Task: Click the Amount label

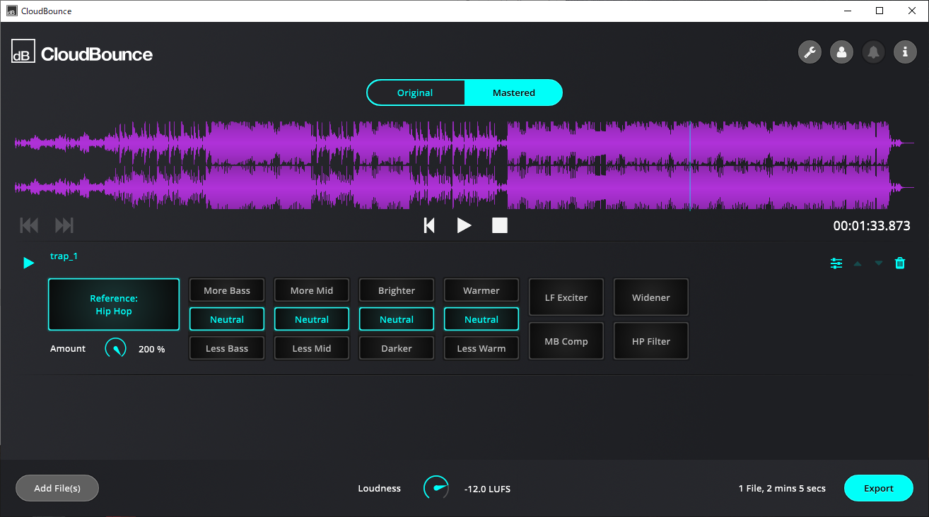Action: point(68,348)
